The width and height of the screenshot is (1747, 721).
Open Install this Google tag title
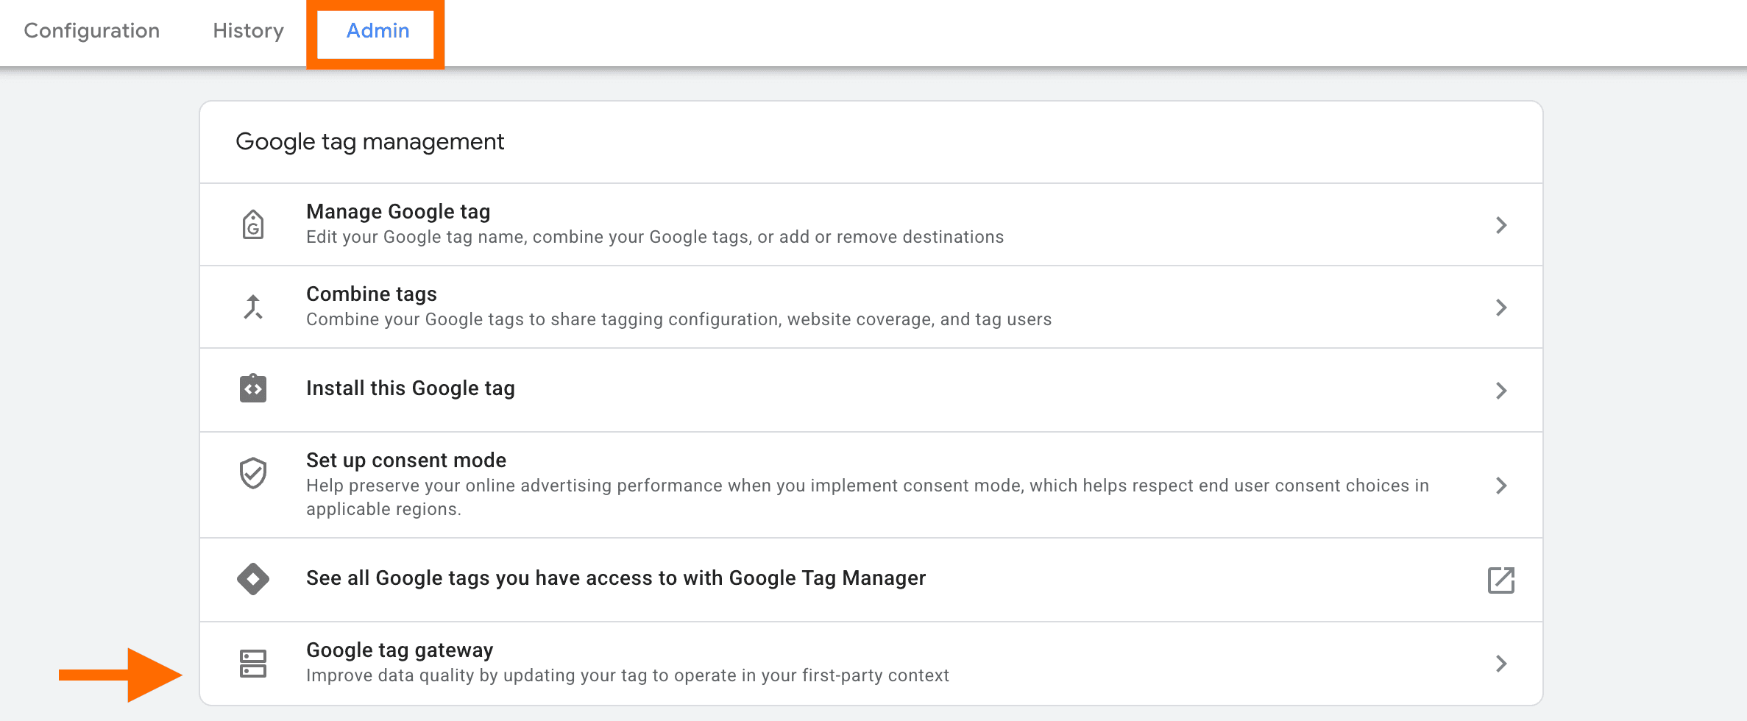coord(411,388)
